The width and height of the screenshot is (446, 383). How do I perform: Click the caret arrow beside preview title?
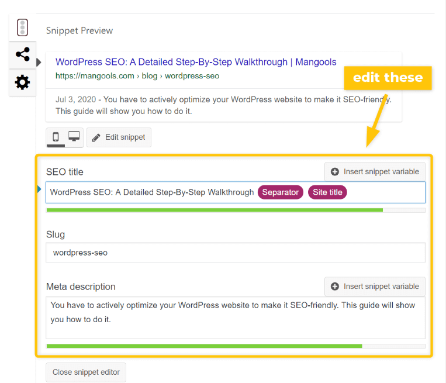(x=39, y=62)
